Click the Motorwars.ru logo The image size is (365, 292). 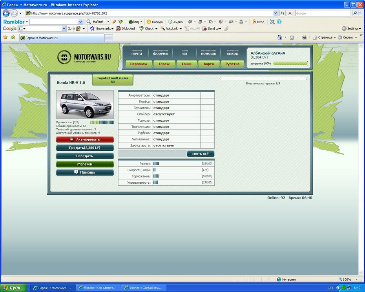(x=84, y=58)
